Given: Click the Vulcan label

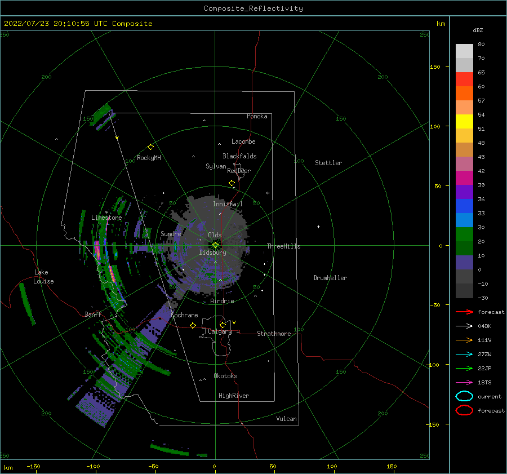Looking at the screenshot, I should (x=286, y=419).
